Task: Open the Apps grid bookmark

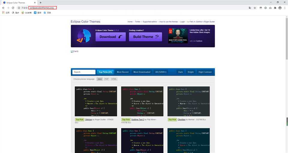Action: click(6, 13)
